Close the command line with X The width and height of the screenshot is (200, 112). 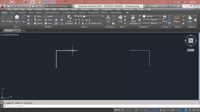pyautogui.click(x=2, y=103)
